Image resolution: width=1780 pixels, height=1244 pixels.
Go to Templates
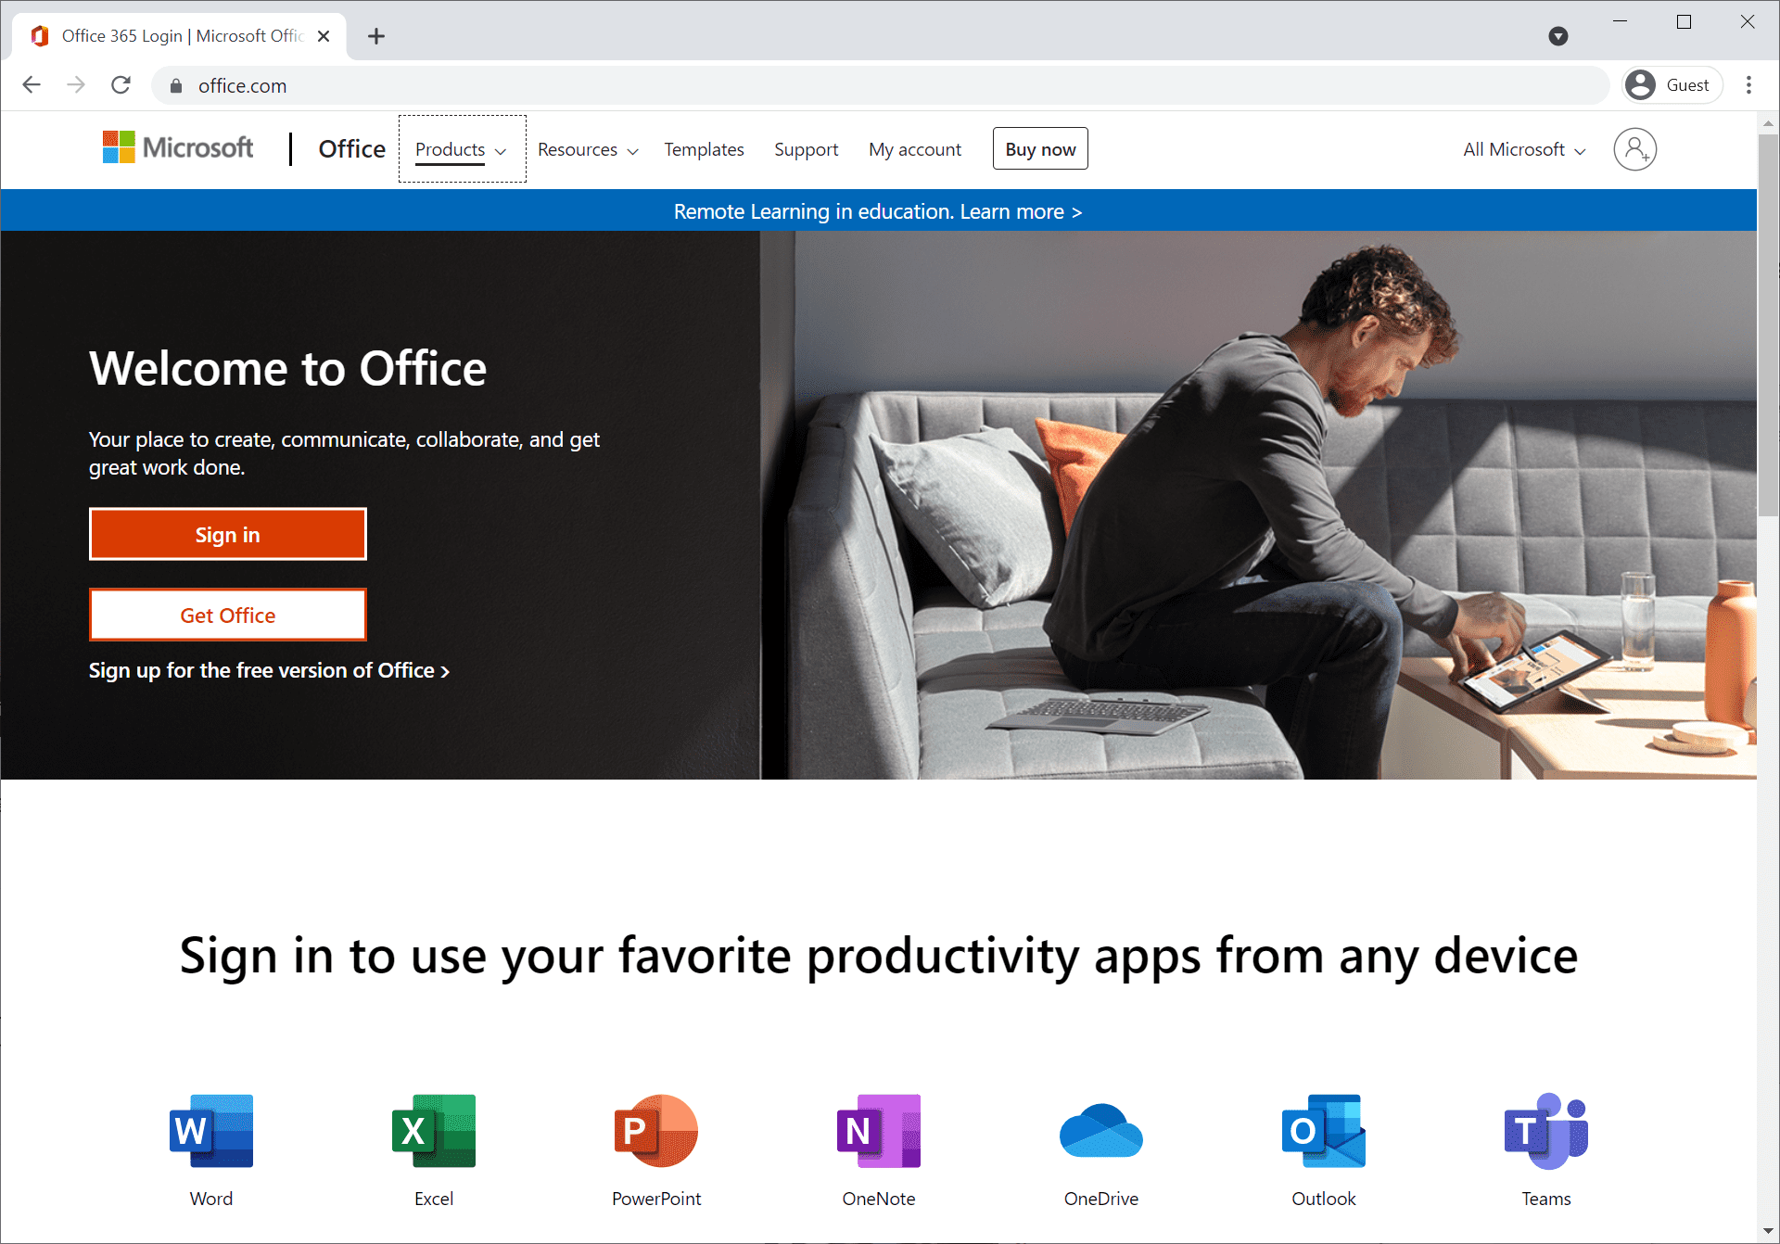(x=704, y=149)
